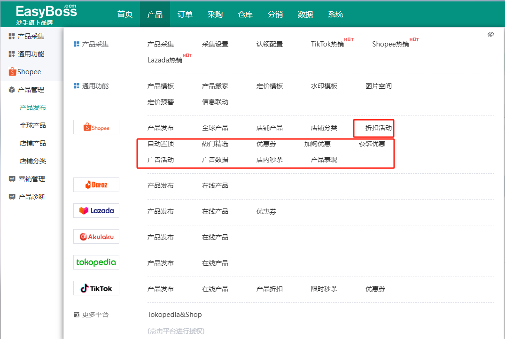Open 产品模板 link

coord(161,86)
